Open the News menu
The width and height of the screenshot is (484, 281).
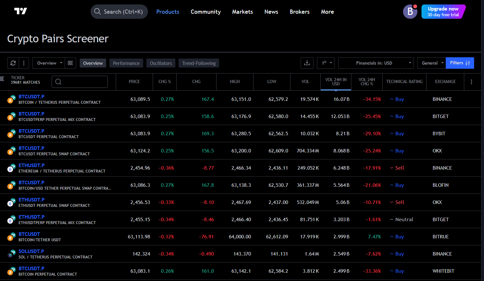[x=271, y=12]
